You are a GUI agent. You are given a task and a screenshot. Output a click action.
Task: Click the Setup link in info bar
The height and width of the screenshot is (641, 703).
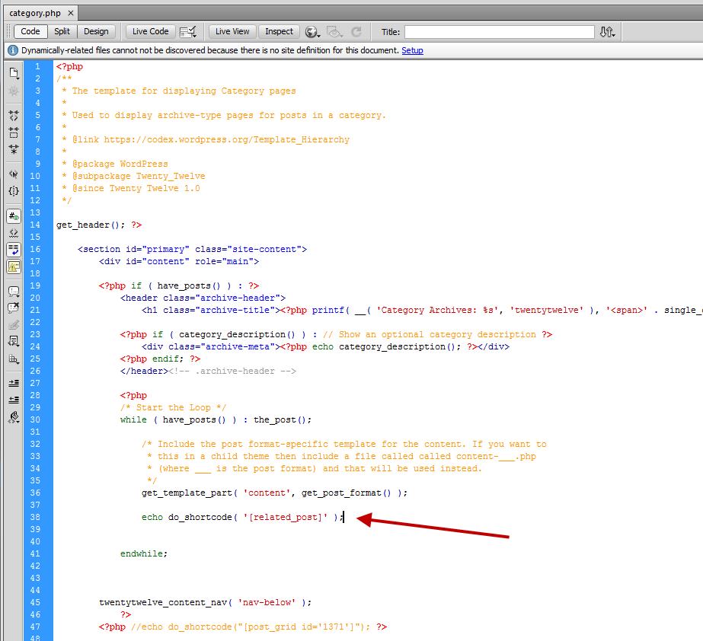pos(412,50)
